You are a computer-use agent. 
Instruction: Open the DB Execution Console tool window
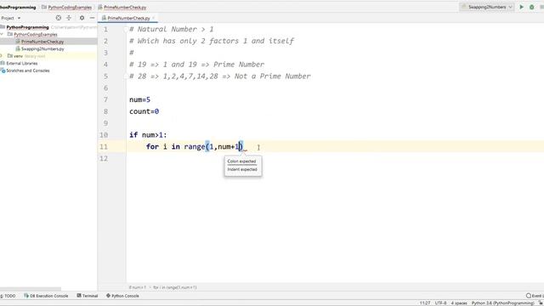pyautogui.click(x=46, y=296)
